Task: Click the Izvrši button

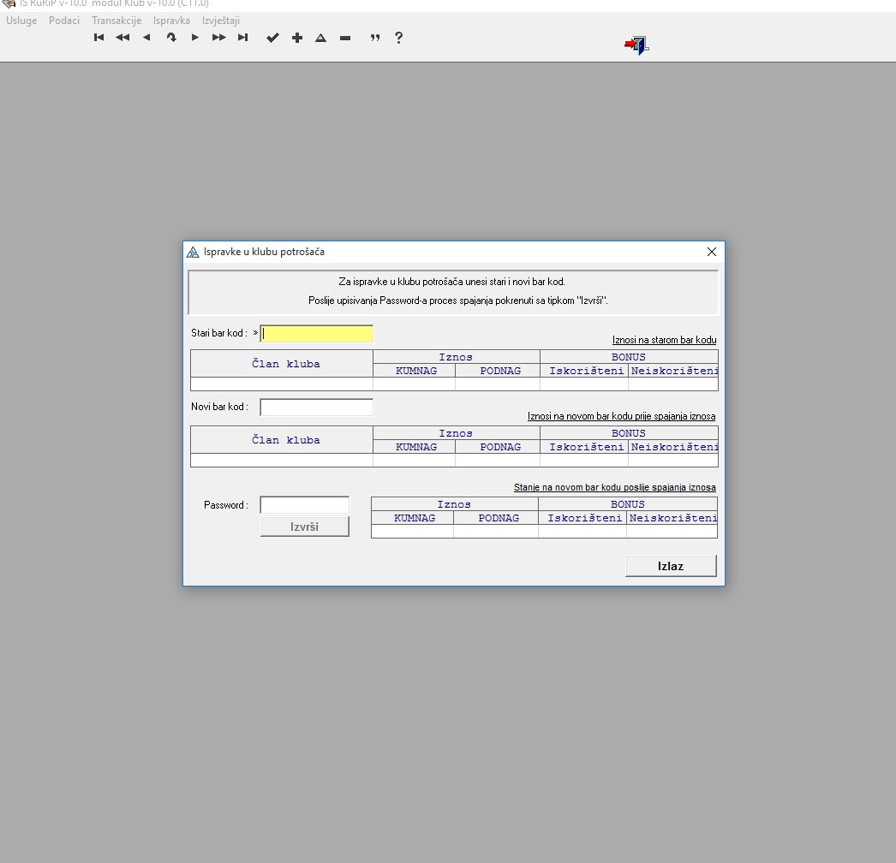Action: (x=304, y=527)
